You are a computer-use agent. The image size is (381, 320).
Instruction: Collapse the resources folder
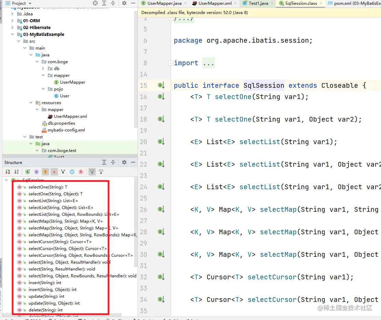click(31, 102)
